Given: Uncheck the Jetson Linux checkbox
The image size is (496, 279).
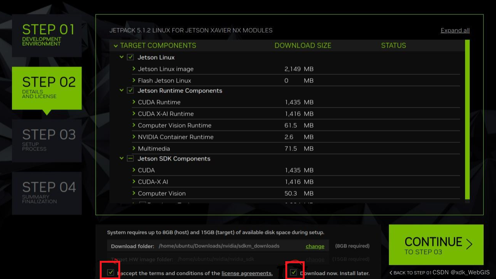Looking at the screenshot, I should pyautogui.click(x=130, y=57).
